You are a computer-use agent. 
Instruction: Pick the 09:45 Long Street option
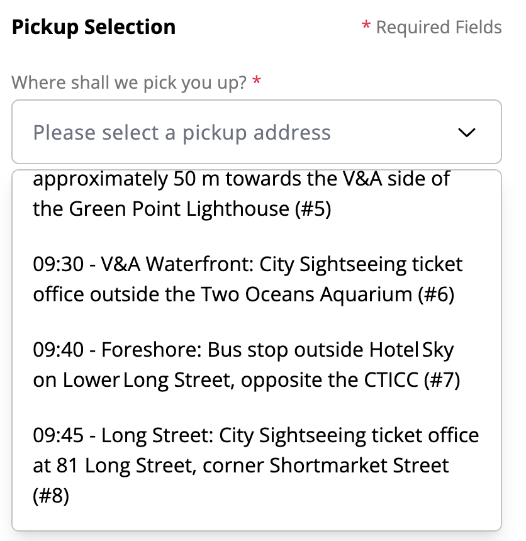pyautogui.click(x=255, y=465)
